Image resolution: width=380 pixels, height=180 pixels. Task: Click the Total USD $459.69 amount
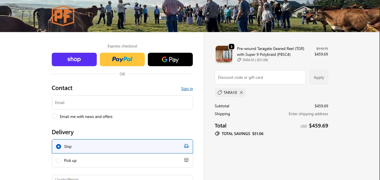tap(314, 126)
